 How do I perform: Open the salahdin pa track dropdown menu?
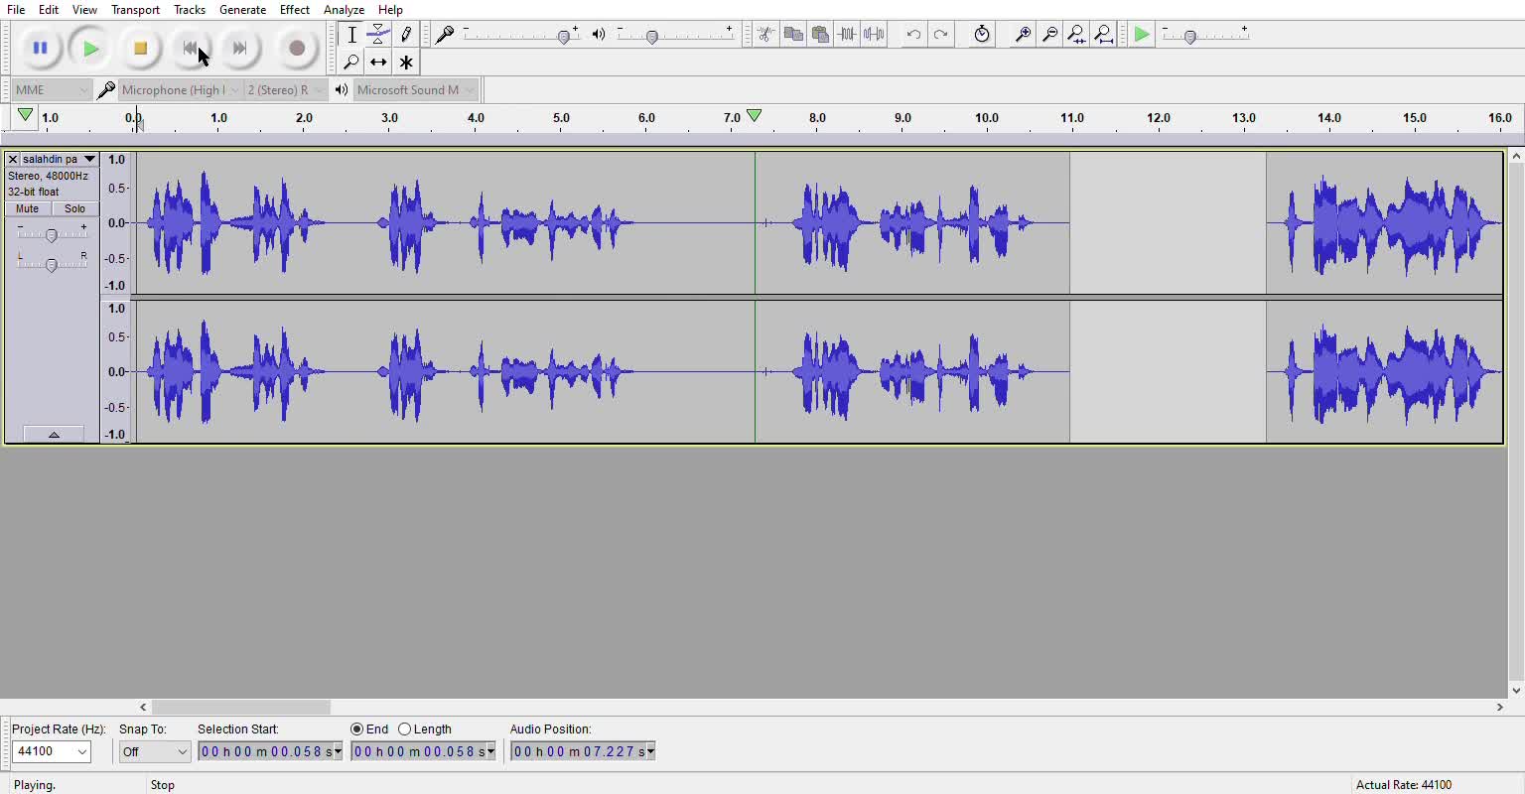click(89, 159)
